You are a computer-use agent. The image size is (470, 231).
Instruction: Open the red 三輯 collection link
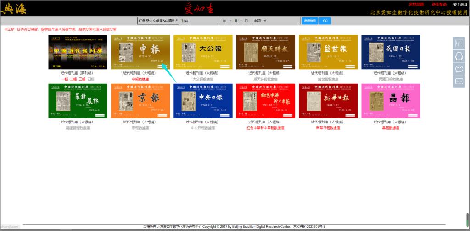click(82, 79)
